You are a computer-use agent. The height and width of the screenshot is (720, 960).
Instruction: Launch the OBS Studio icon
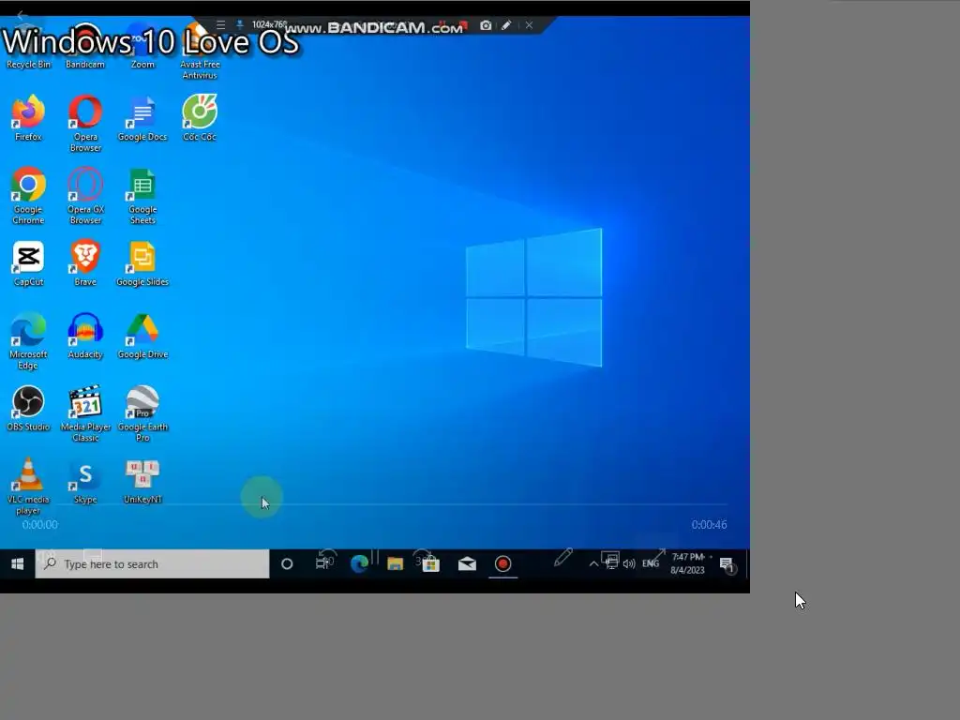(x=28, y=409)
